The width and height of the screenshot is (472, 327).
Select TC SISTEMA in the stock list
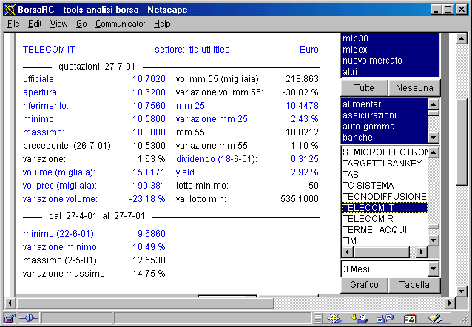[x=385, y=186]
